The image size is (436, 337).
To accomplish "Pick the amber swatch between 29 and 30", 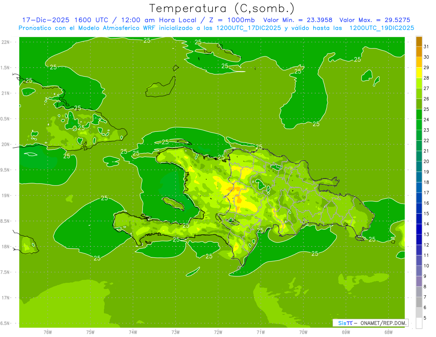I will [419, 62].
